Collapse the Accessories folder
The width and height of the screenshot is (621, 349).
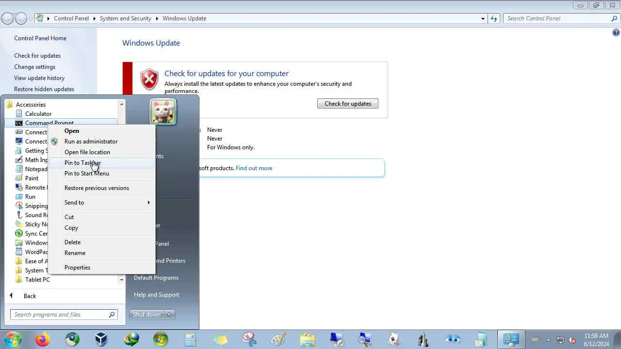point(30,105)
